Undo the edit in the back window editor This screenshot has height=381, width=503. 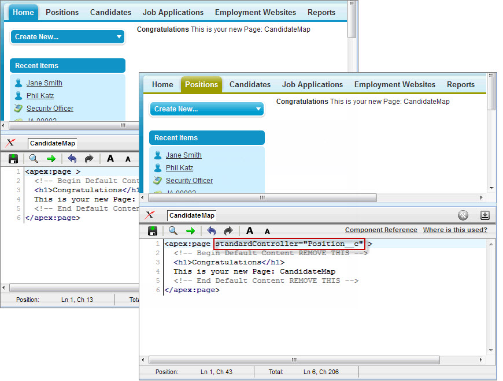point(72,159)
